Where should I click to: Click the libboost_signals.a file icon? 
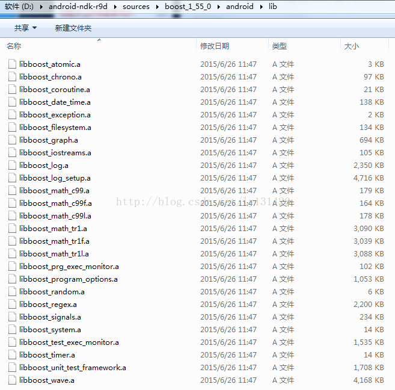[12, 317]
